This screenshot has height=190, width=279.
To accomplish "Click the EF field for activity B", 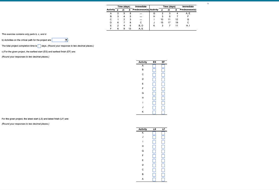I will (x=163, y=70).
